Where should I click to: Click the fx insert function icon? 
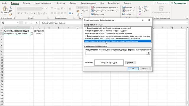click(x=37, y=23)
